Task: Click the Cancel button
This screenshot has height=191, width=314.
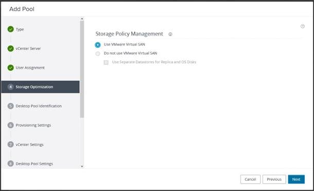Action: point(250,179)
